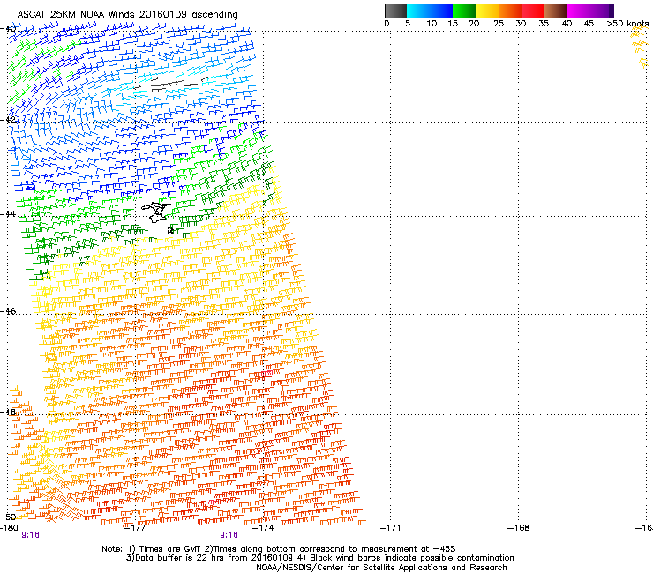Click the blue 10-15 knots legend segment
653x573 pixels.
[441, 11]
